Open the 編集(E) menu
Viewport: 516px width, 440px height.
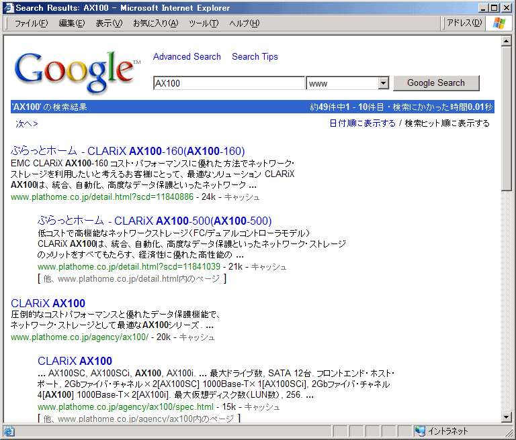(71, 23)
